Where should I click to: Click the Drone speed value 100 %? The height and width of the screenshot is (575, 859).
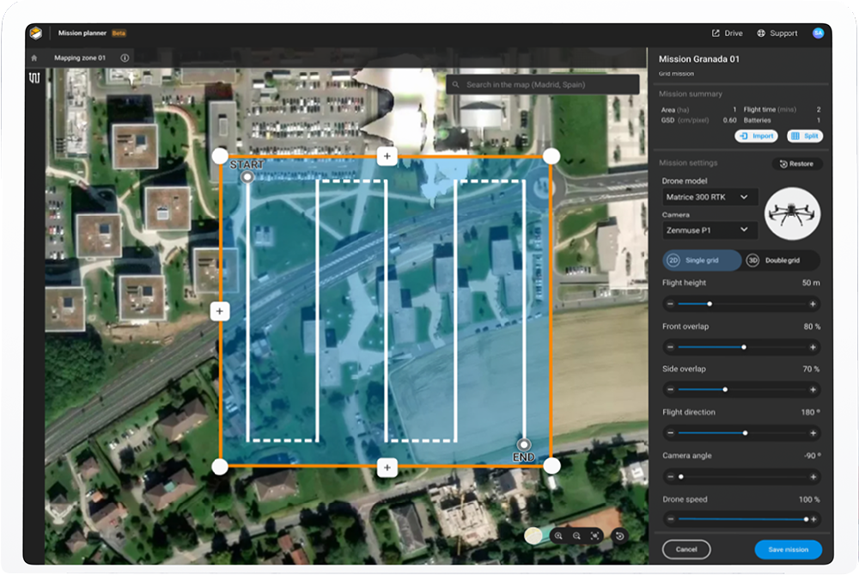point(809,499)
